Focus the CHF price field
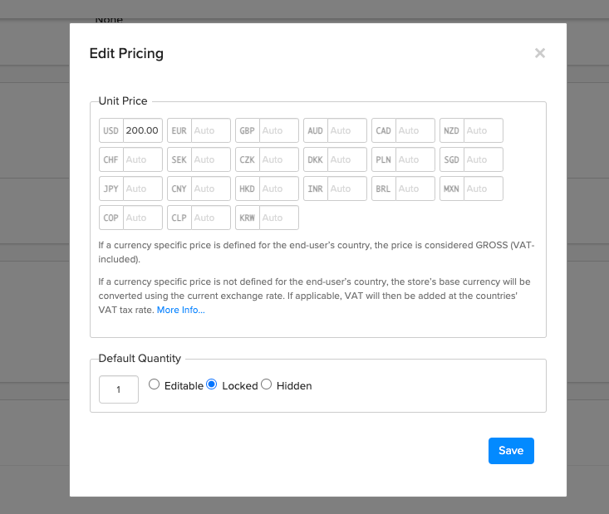609x514 pixels. [143, 159]
